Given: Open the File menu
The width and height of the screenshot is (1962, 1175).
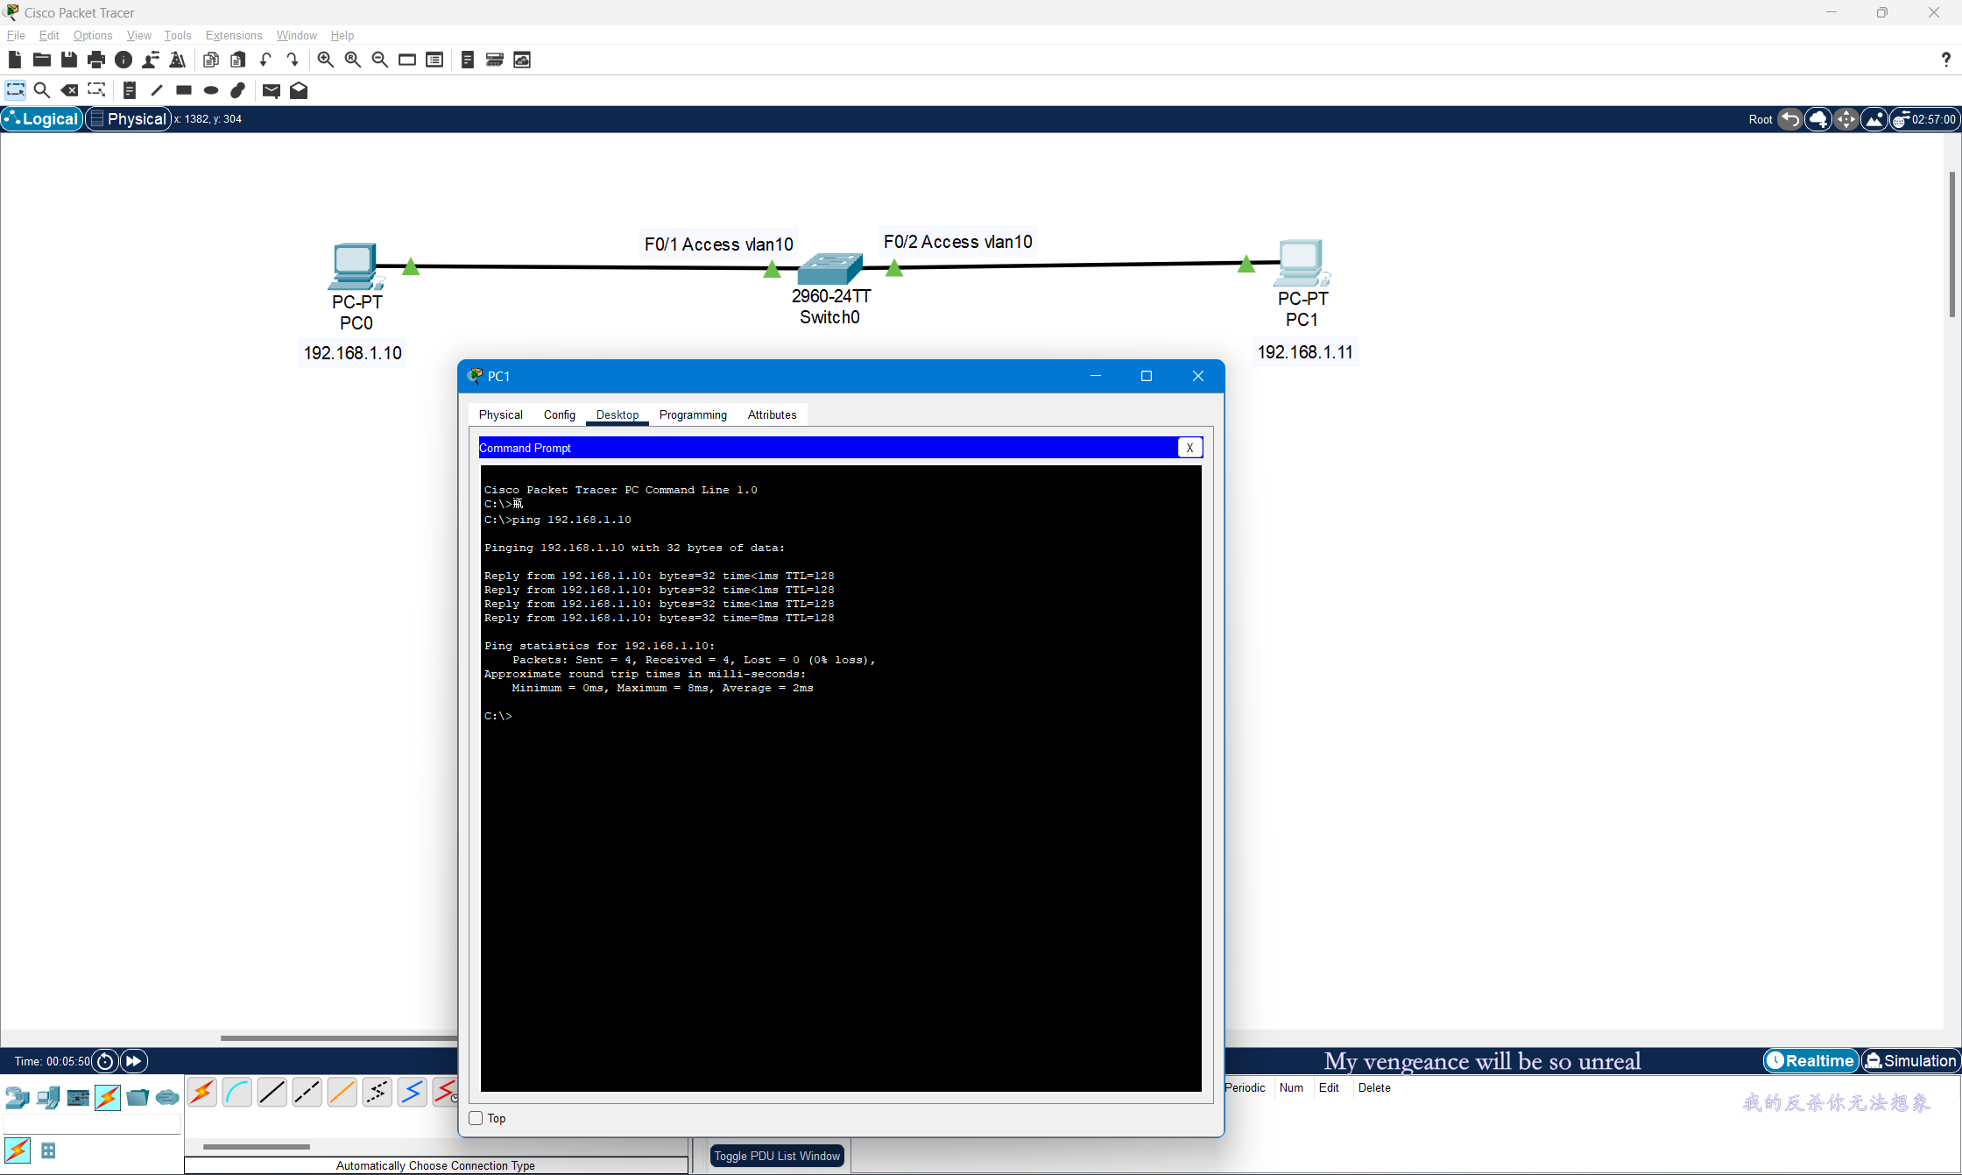Looking at the screenshot, I should [16, 35].
